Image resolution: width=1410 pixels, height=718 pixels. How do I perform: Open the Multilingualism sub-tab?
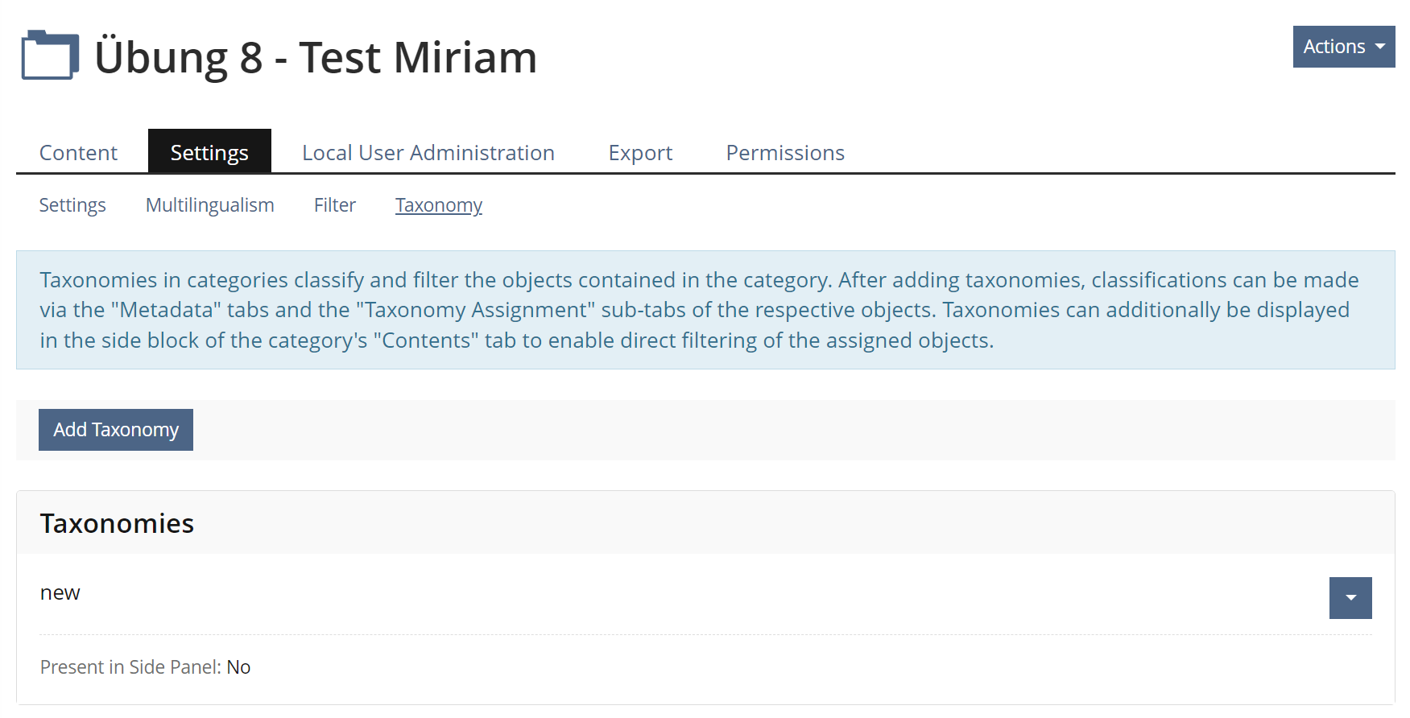[x=209, y=205]
